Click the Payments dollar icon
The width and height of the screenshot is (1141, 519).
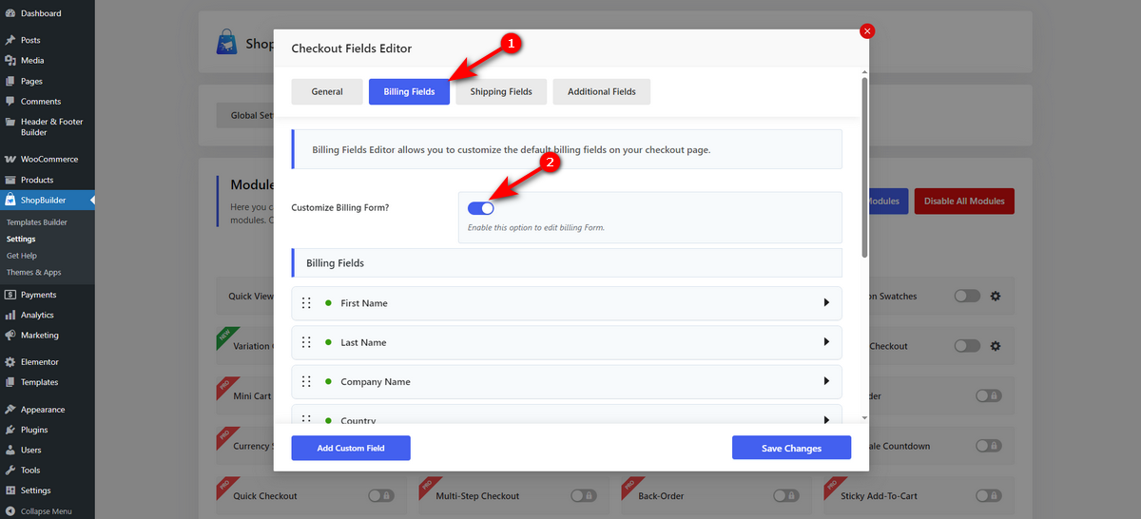pos(10,295)
